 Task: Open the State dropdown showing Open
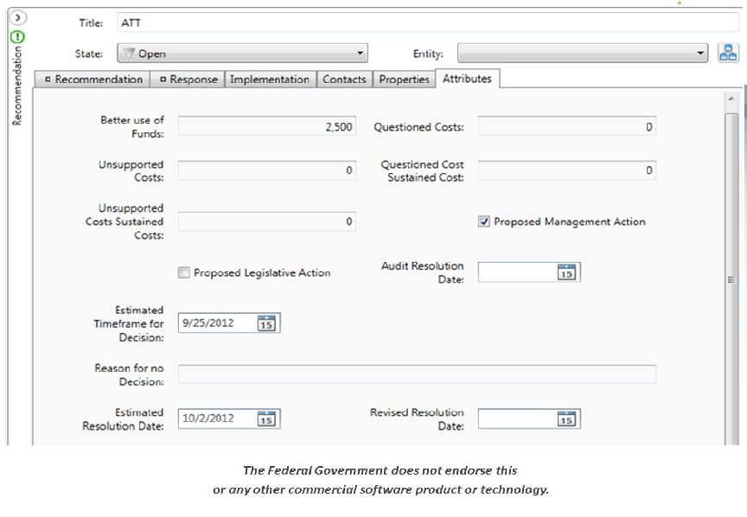point(242,54)
